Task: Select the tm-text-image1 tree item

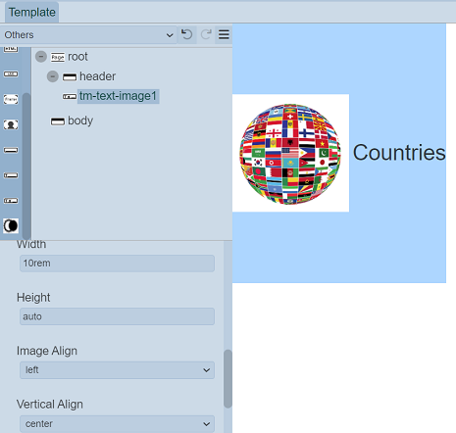Action: (x=118, y=96)
